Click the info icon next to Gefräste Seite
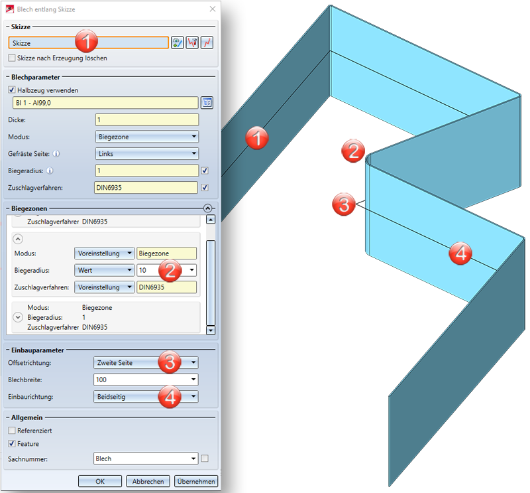530x493 pixels. [x=56, y=154]
